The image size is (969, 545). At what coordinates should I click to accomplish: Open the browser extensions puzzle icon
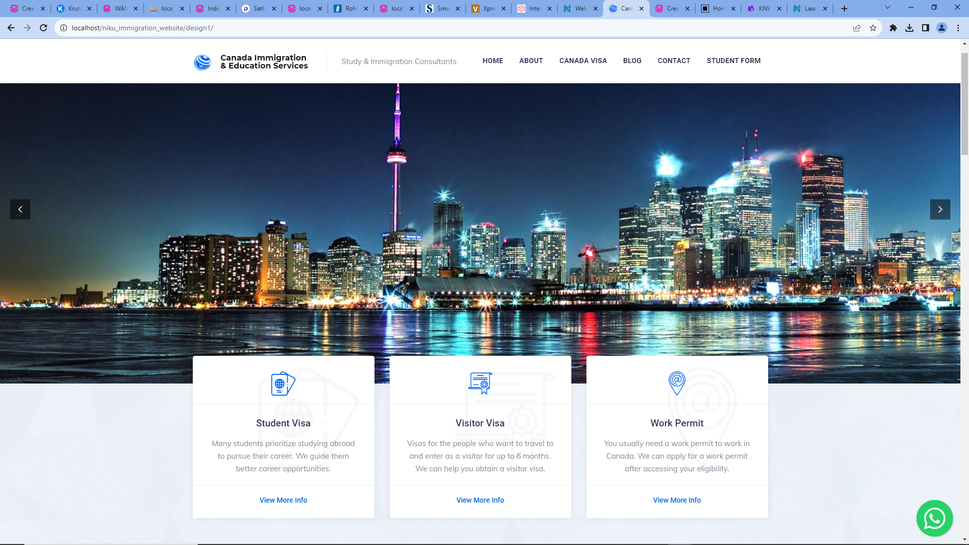click(x=893, y=28)
